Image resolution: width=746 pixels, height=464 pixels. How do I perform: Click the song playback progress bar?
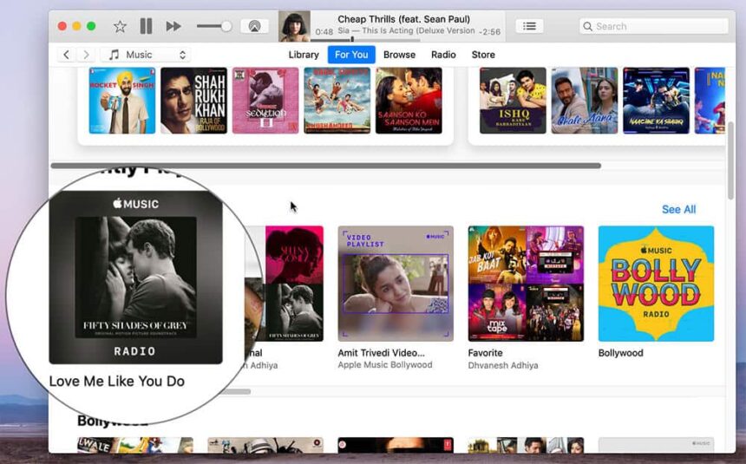click(365, 40)
